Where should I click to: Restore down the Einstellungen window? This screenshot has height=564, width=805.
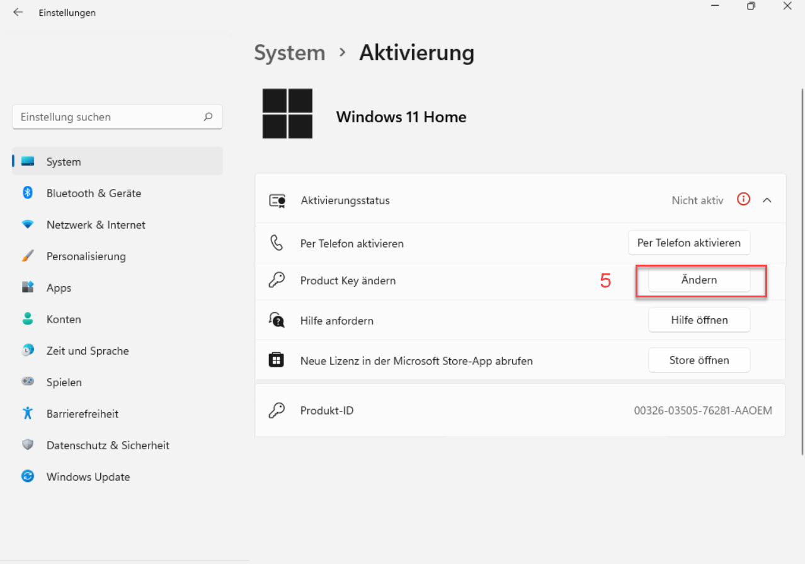tap(751, 6)
